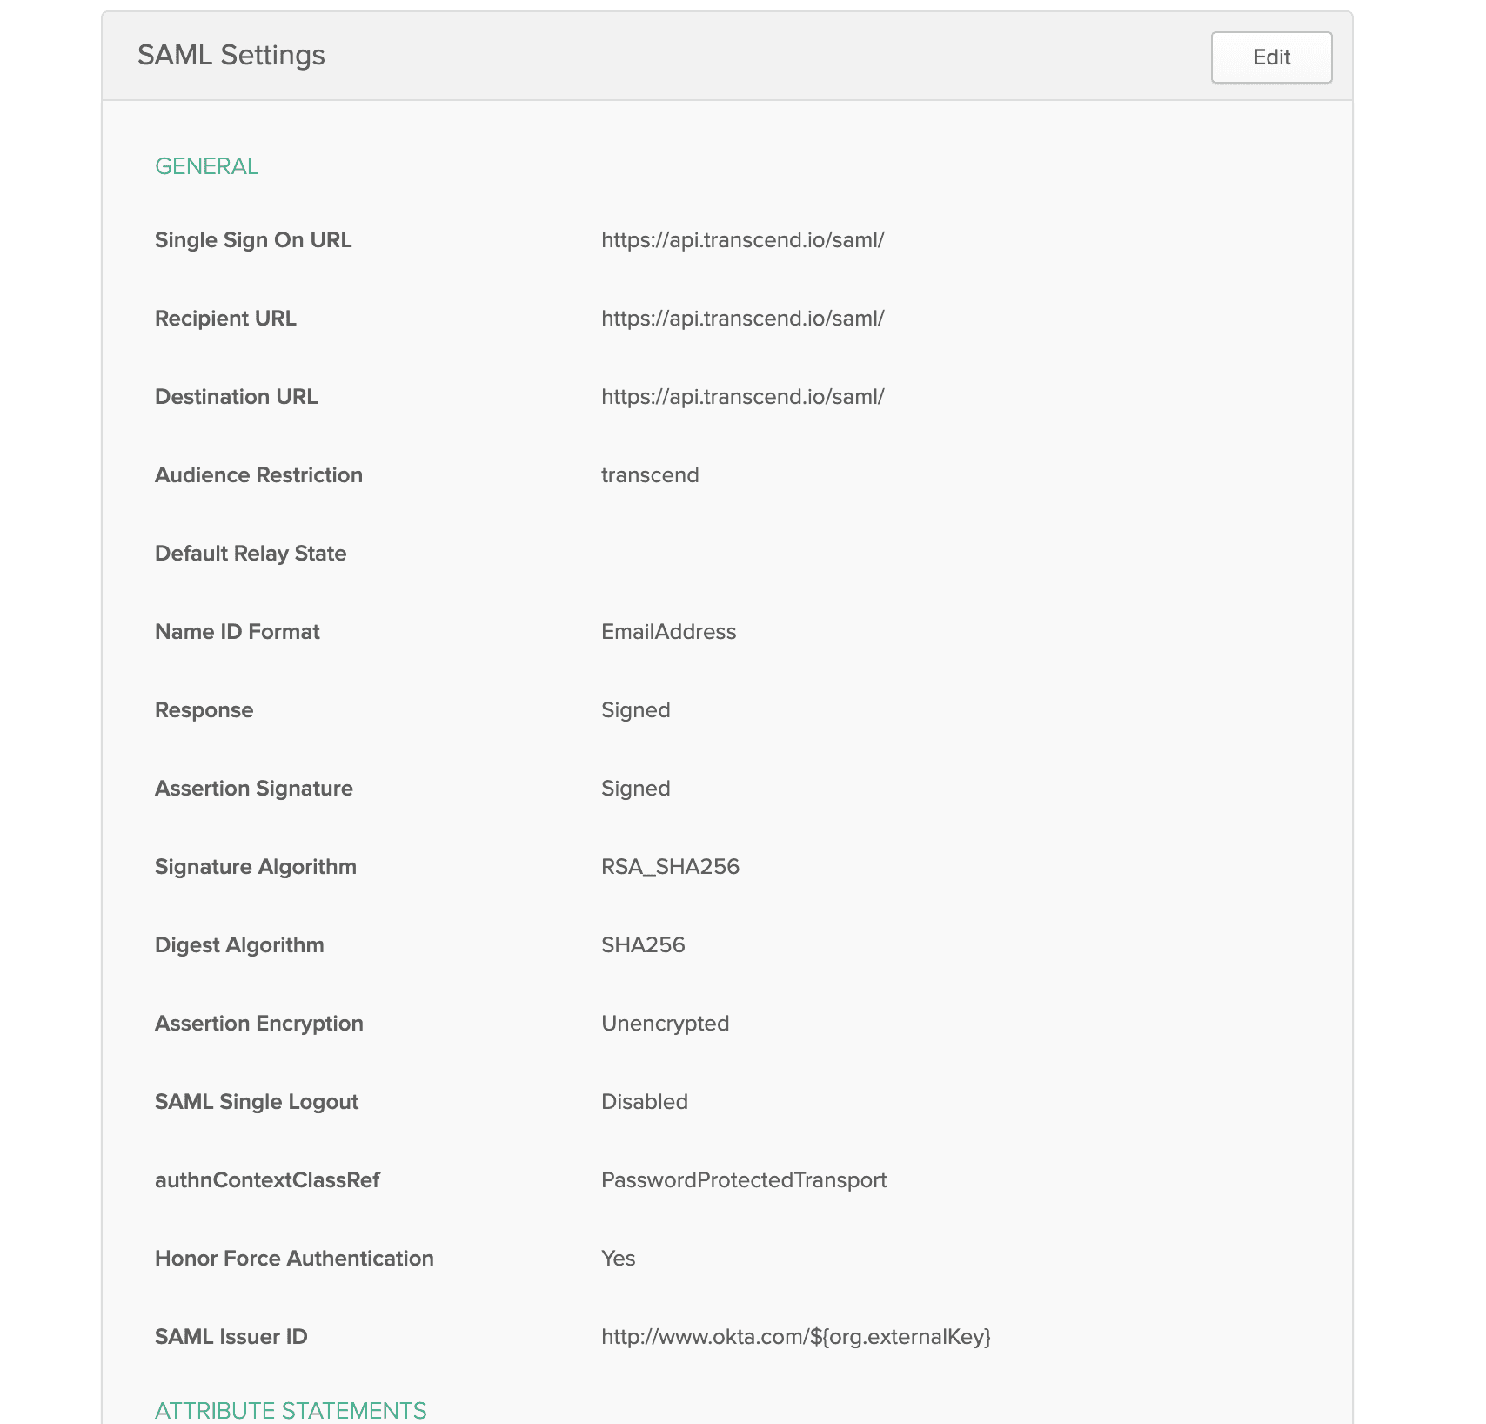Select the GENERAL section heading

[206, 166]
